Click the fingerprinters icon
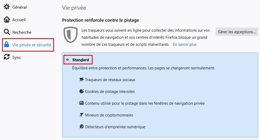This screenshot has width=260, height=140. (x=81, y=127)
